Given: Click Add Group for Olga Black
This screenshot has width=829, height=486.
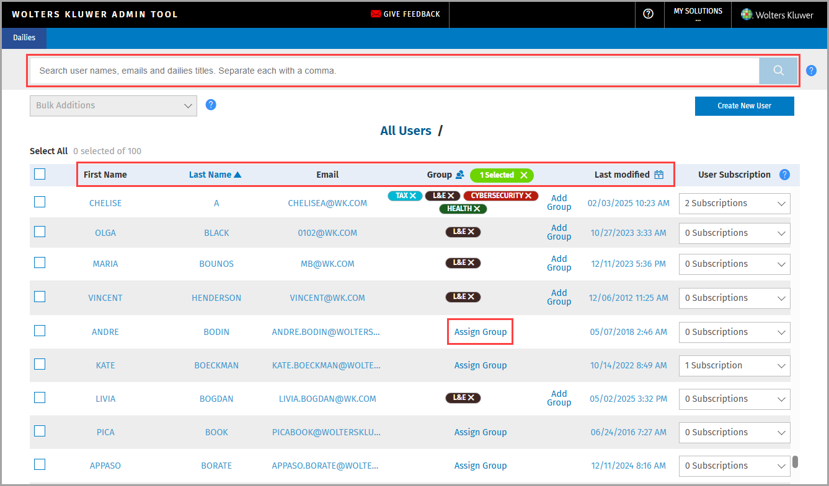Looking at the screenshot, I should [559, 232].
